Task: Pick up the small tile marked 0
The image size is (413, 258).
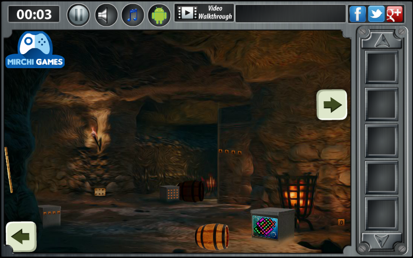Action: (x=341, y=222)
